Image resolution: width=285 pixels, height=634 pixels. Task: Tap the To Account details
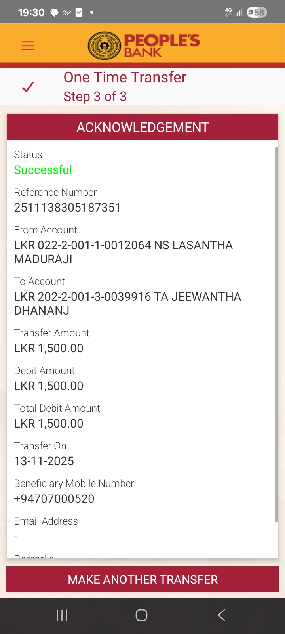click(x=127, y=304)
